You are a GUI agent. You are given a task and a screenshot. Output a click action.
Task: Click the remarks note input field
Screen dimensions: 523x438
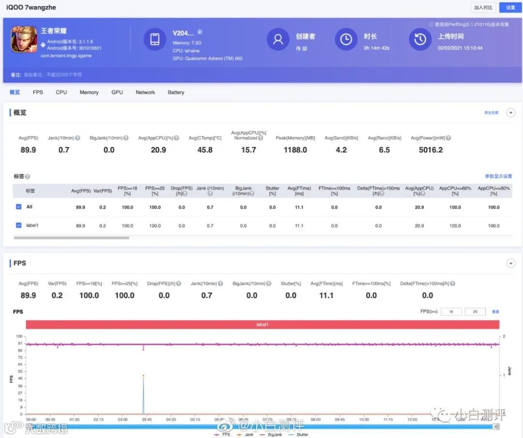pos(53,75)
